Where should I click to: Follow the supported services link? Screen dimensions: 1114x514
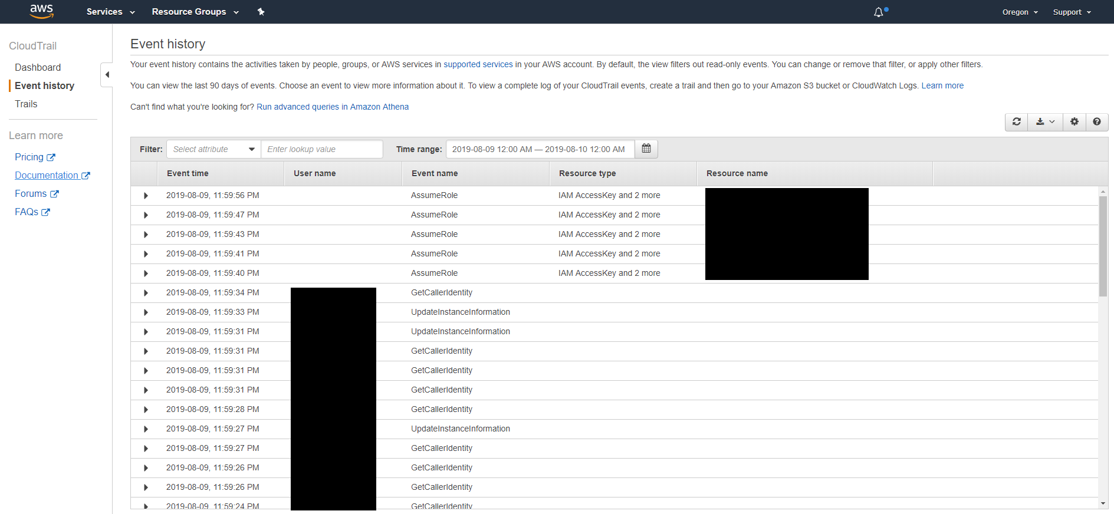coord(478,64)
